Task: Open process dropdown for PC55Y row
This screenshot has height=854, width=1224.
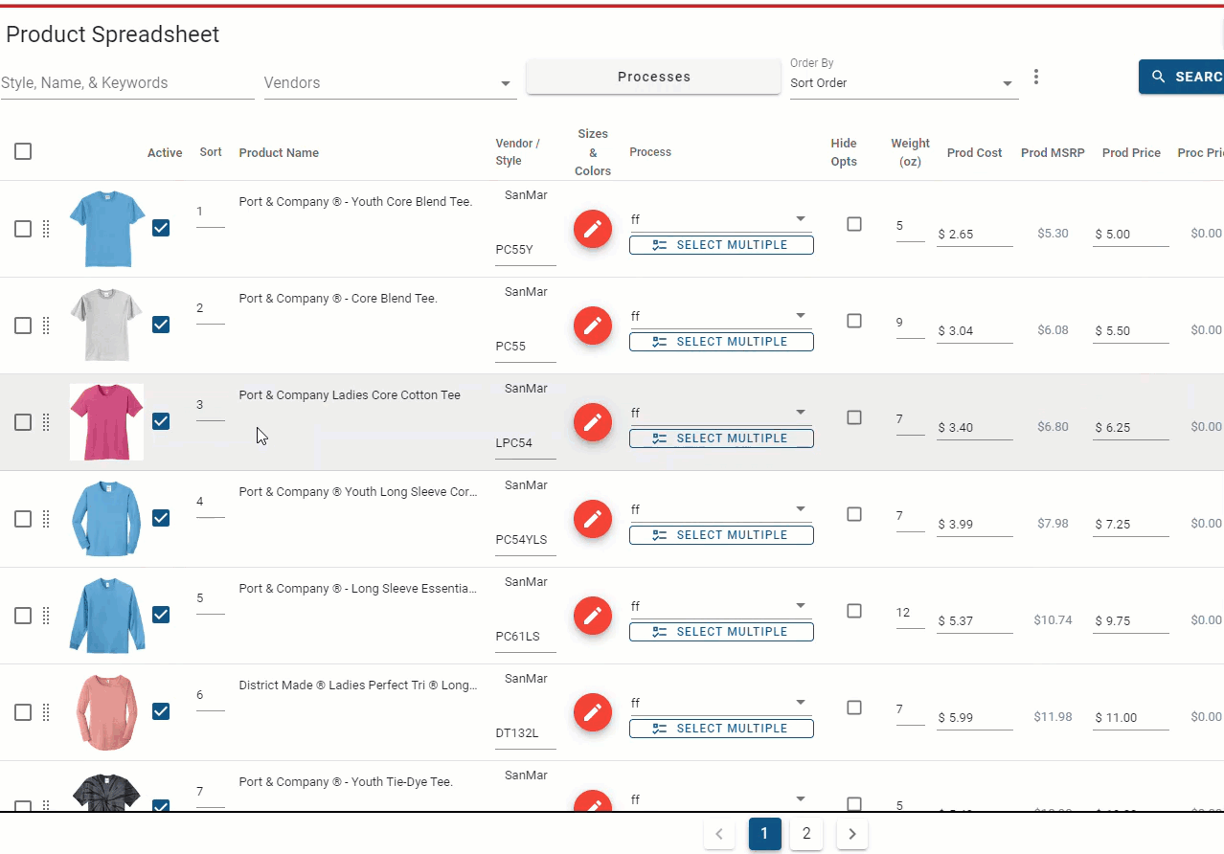Action: click(x=720, y=220)
